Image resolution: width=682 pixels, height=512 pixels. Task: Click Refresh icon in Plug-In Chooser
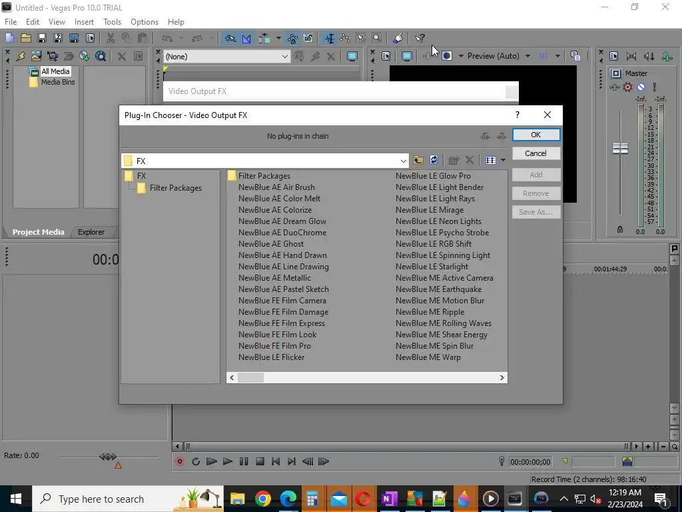pyautogui.click(x=434, y=160)
